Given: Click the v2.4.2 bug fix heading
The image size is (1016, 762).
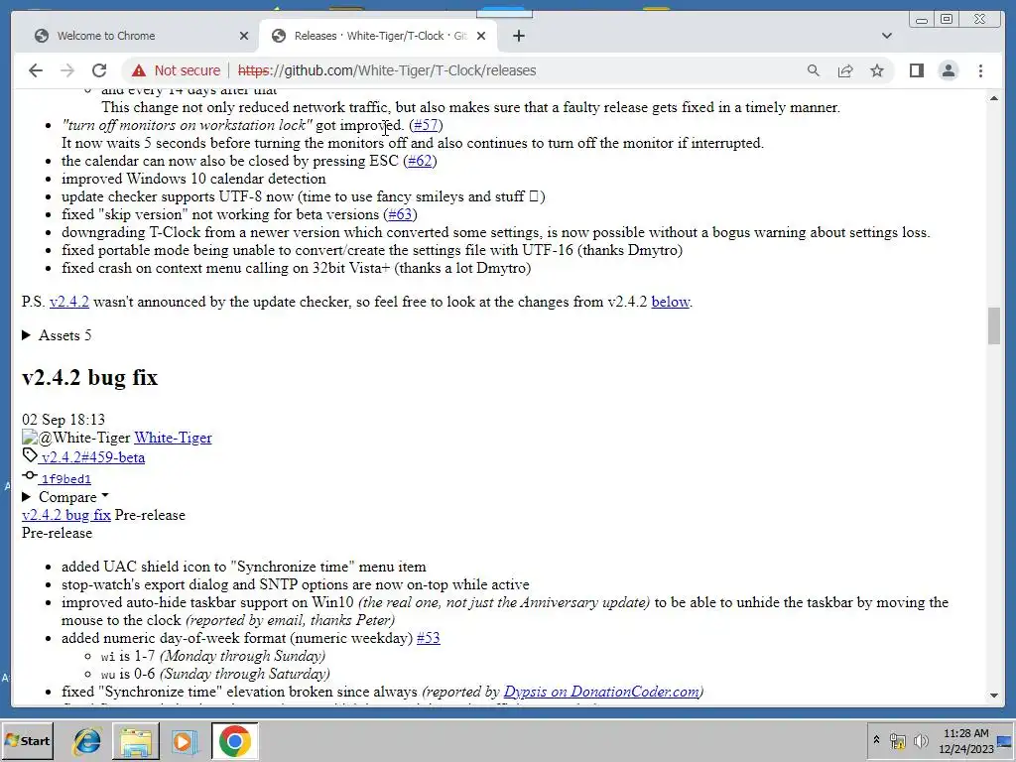Looking at the screenshot, I should pos(89,378).
